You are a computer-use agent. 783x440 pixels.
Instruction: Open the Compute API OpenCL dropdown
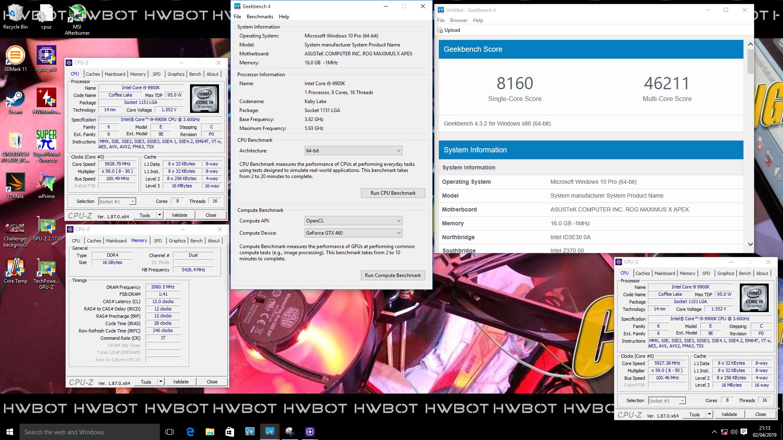click(x=353, y=221)
